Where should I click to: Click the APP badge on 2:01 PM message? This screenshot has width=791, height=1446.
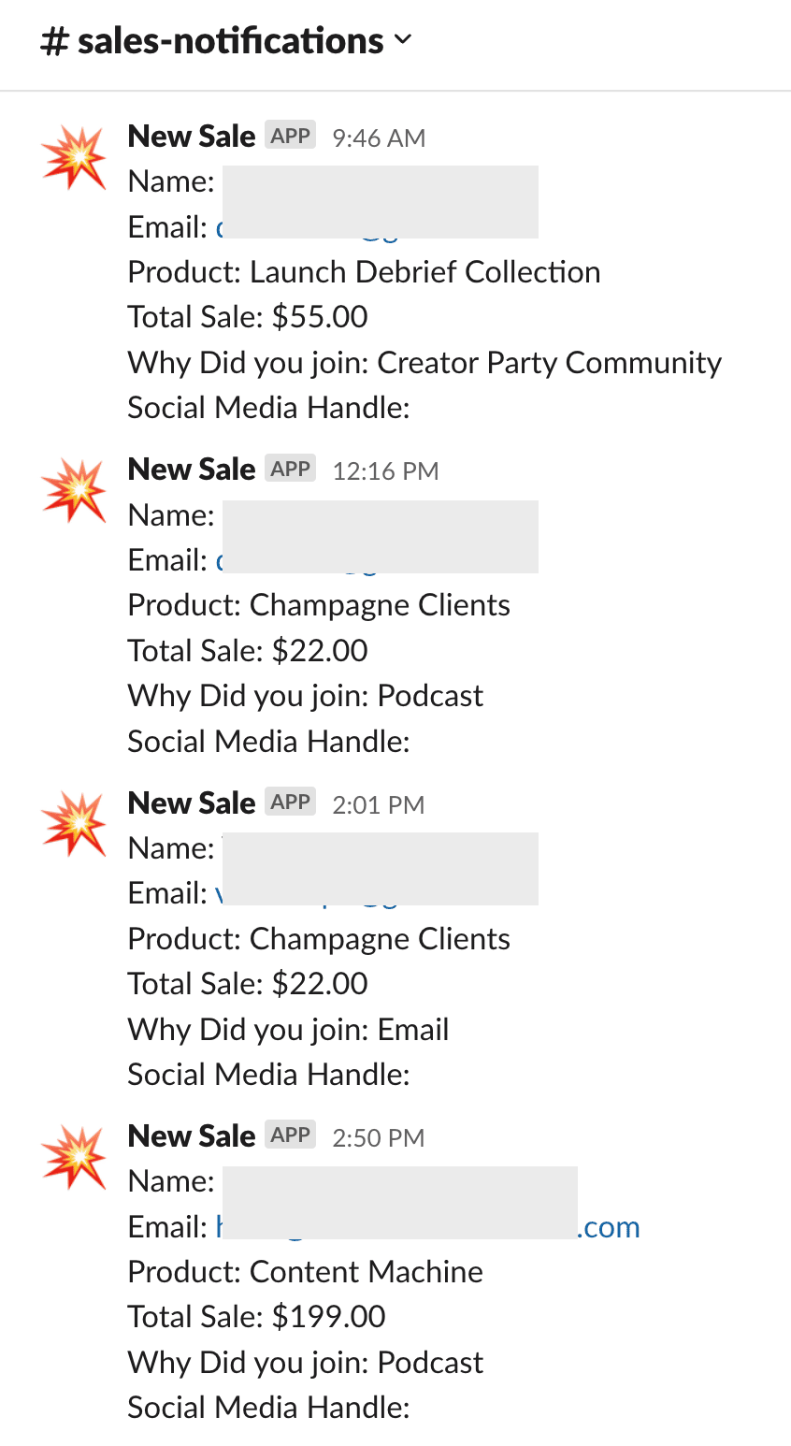290,803
